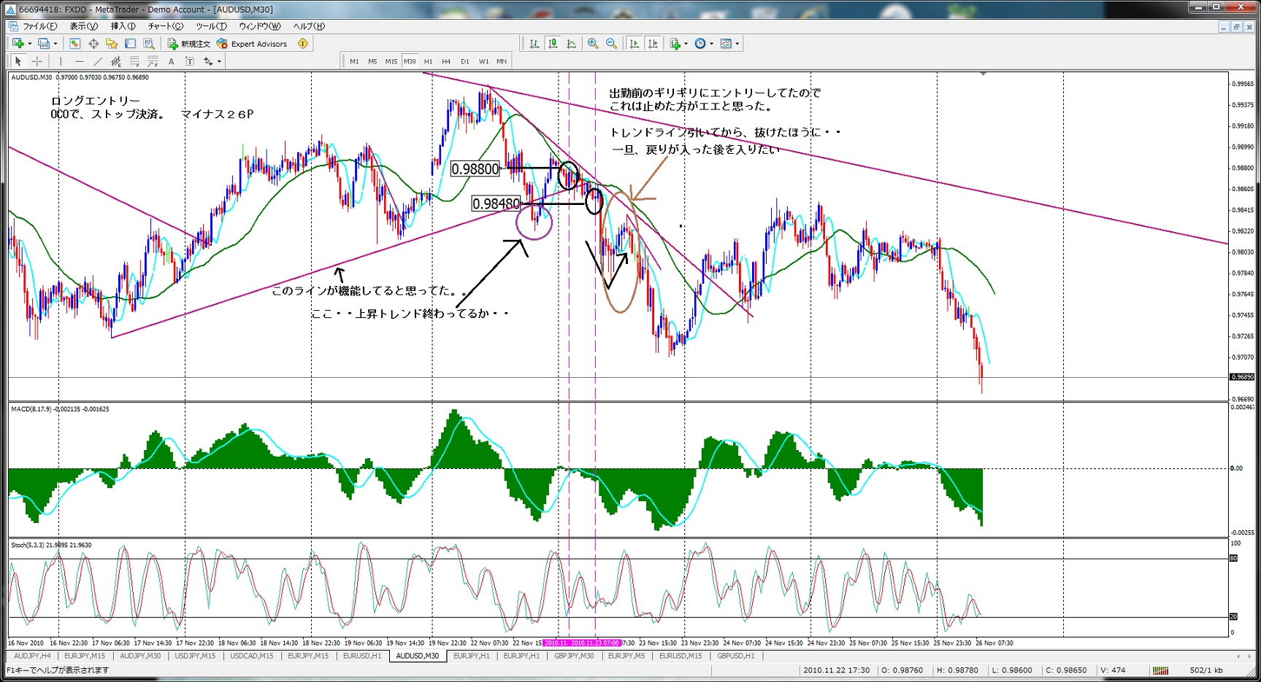Expand the Templates dropdown arrow
The width and height of the screenshot is (1261, 682).
[737, 44]
